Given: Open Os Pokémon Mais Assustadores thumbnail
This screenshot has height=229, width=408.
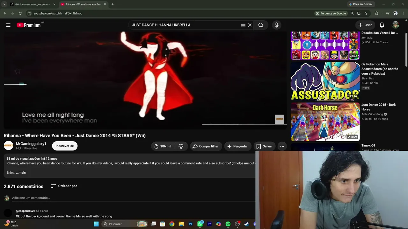Looking at the screenshot, I should tap(325, 81).
